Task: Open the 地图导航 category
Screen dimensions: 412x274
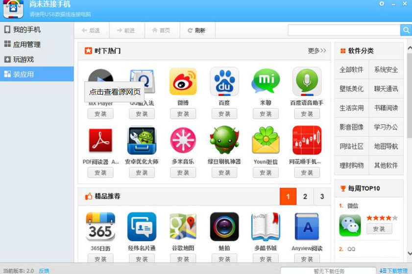Action: (x=386, y=147)
